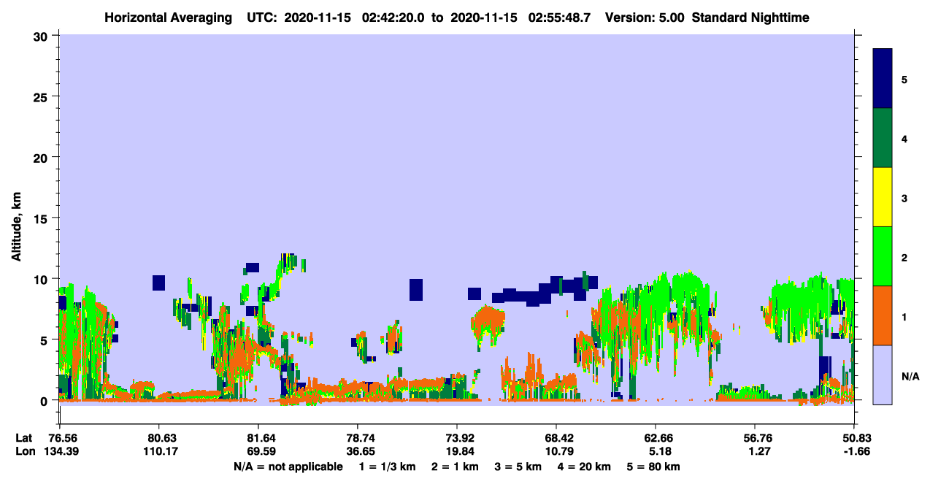Click the colorbar label '1'
949x487 pixels.
coord(904,316)
